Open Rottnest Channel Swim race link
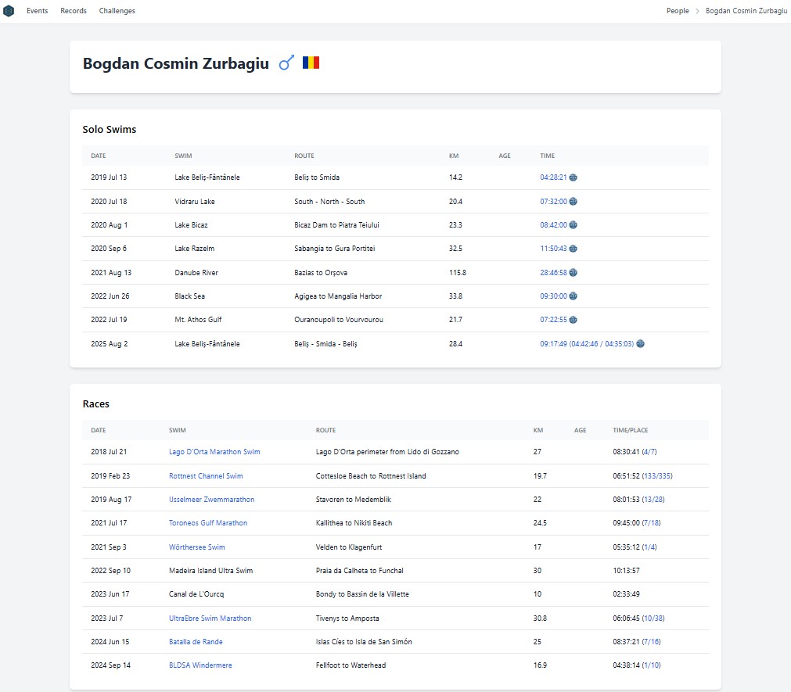This screenshot has width=791, height=692. (206, 475)
